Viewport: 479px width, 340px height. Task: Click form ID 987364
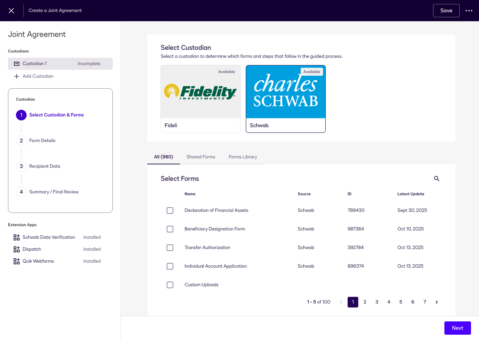[x=356, y=229]
